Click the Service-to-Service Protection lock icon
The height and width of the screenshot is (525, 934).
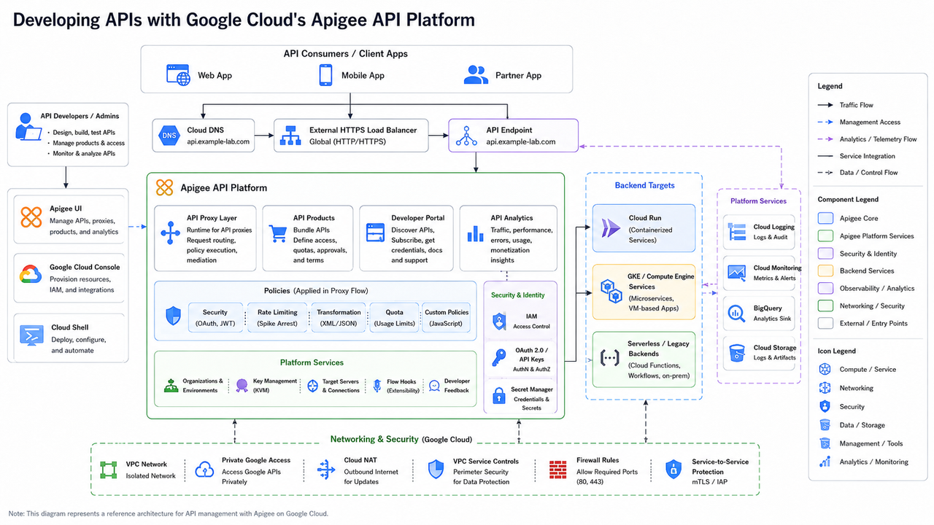[673, 470]
